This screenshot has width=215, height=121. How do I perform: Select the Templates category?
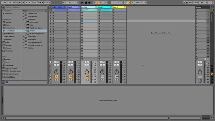pos(9,51)
